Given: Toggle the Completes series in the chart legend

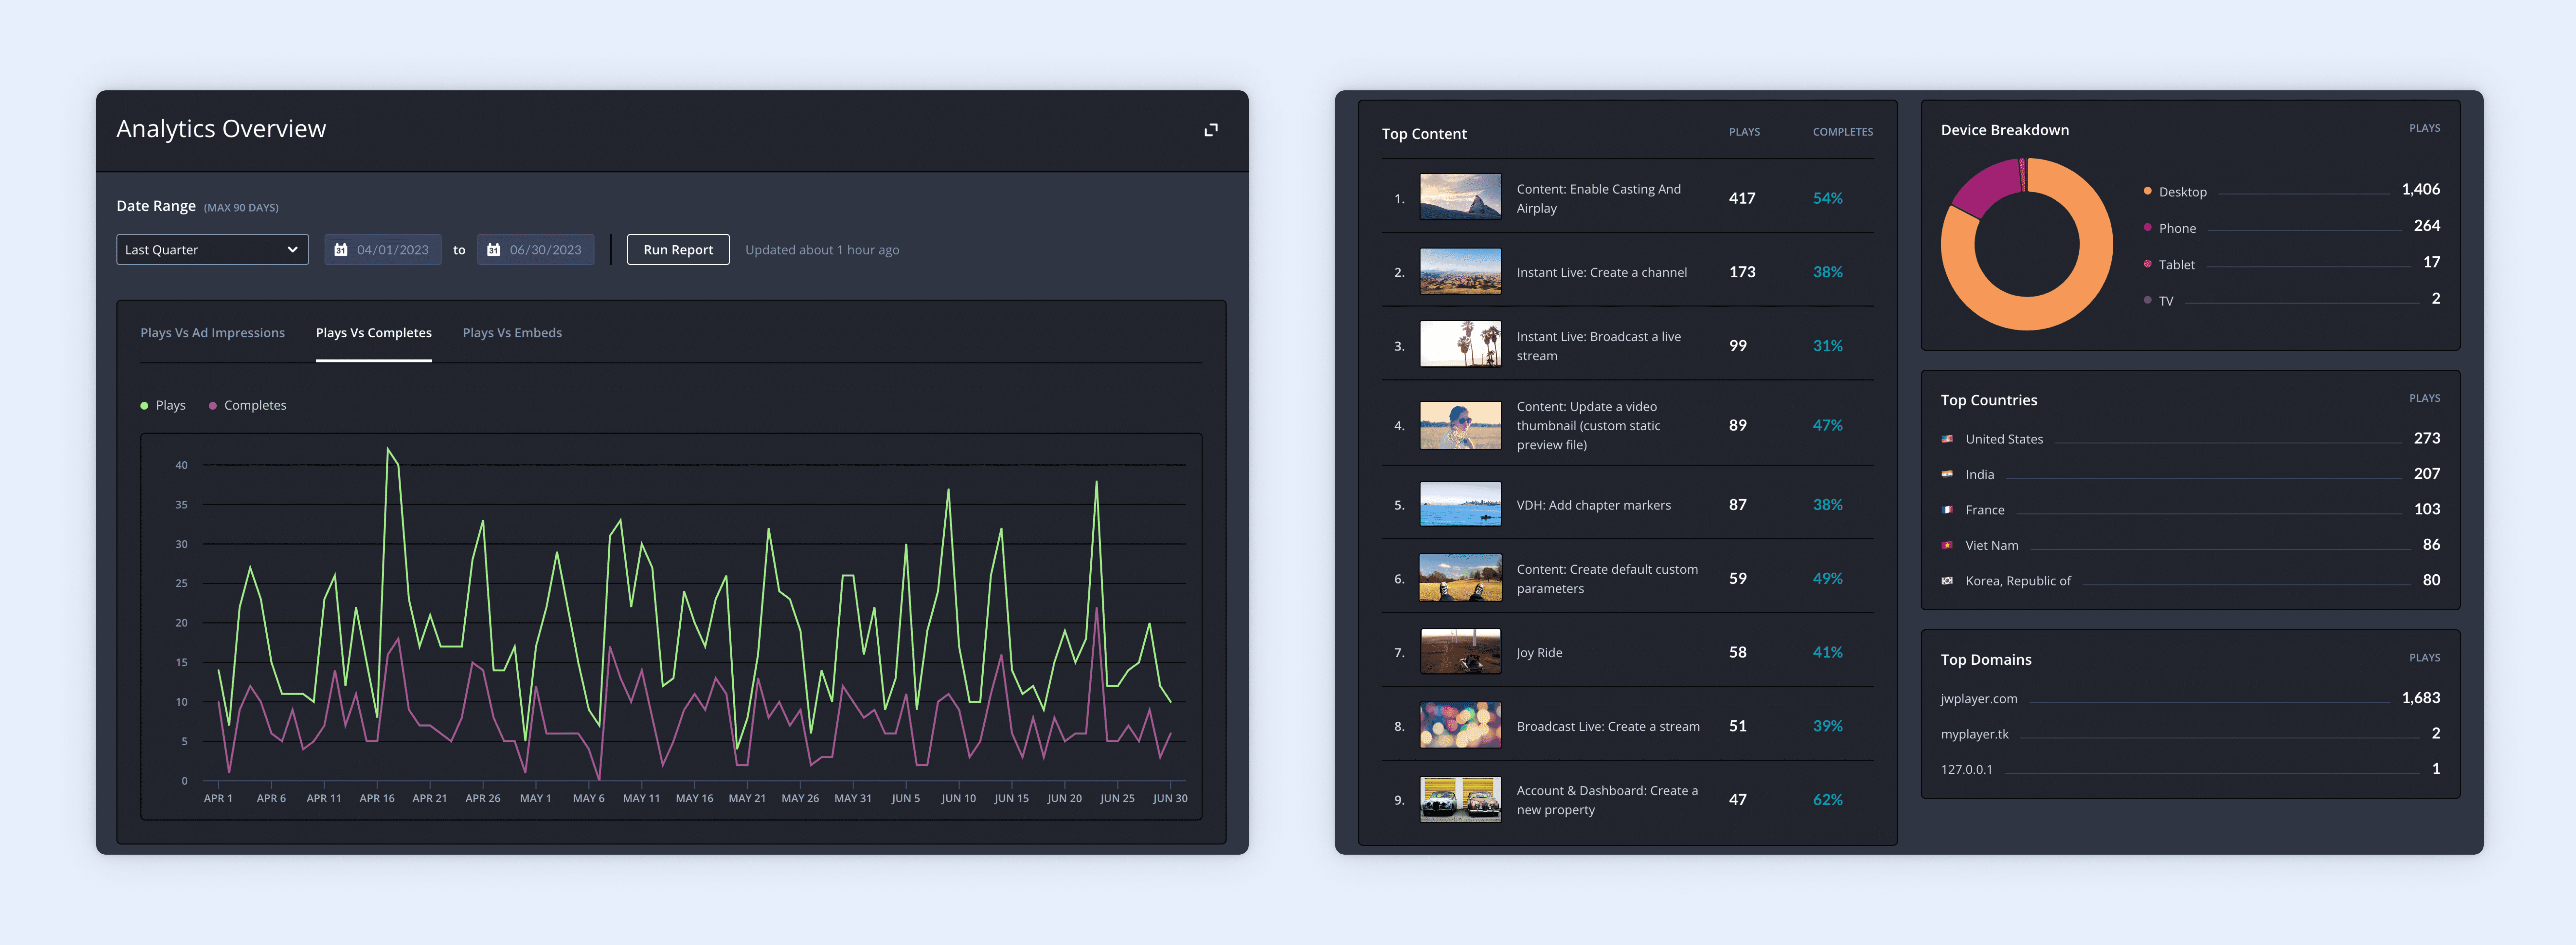Looking at the screenshot, I should 247,404.
